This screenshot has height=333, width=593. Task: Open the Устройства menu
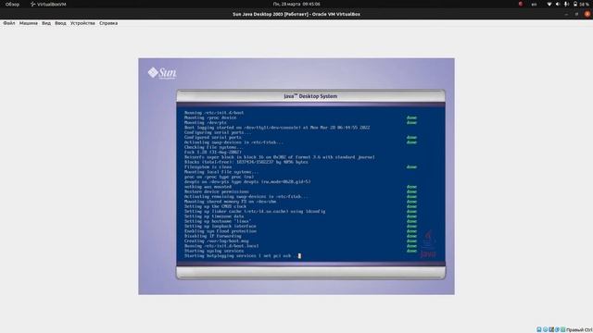click(x=82, y=23)
